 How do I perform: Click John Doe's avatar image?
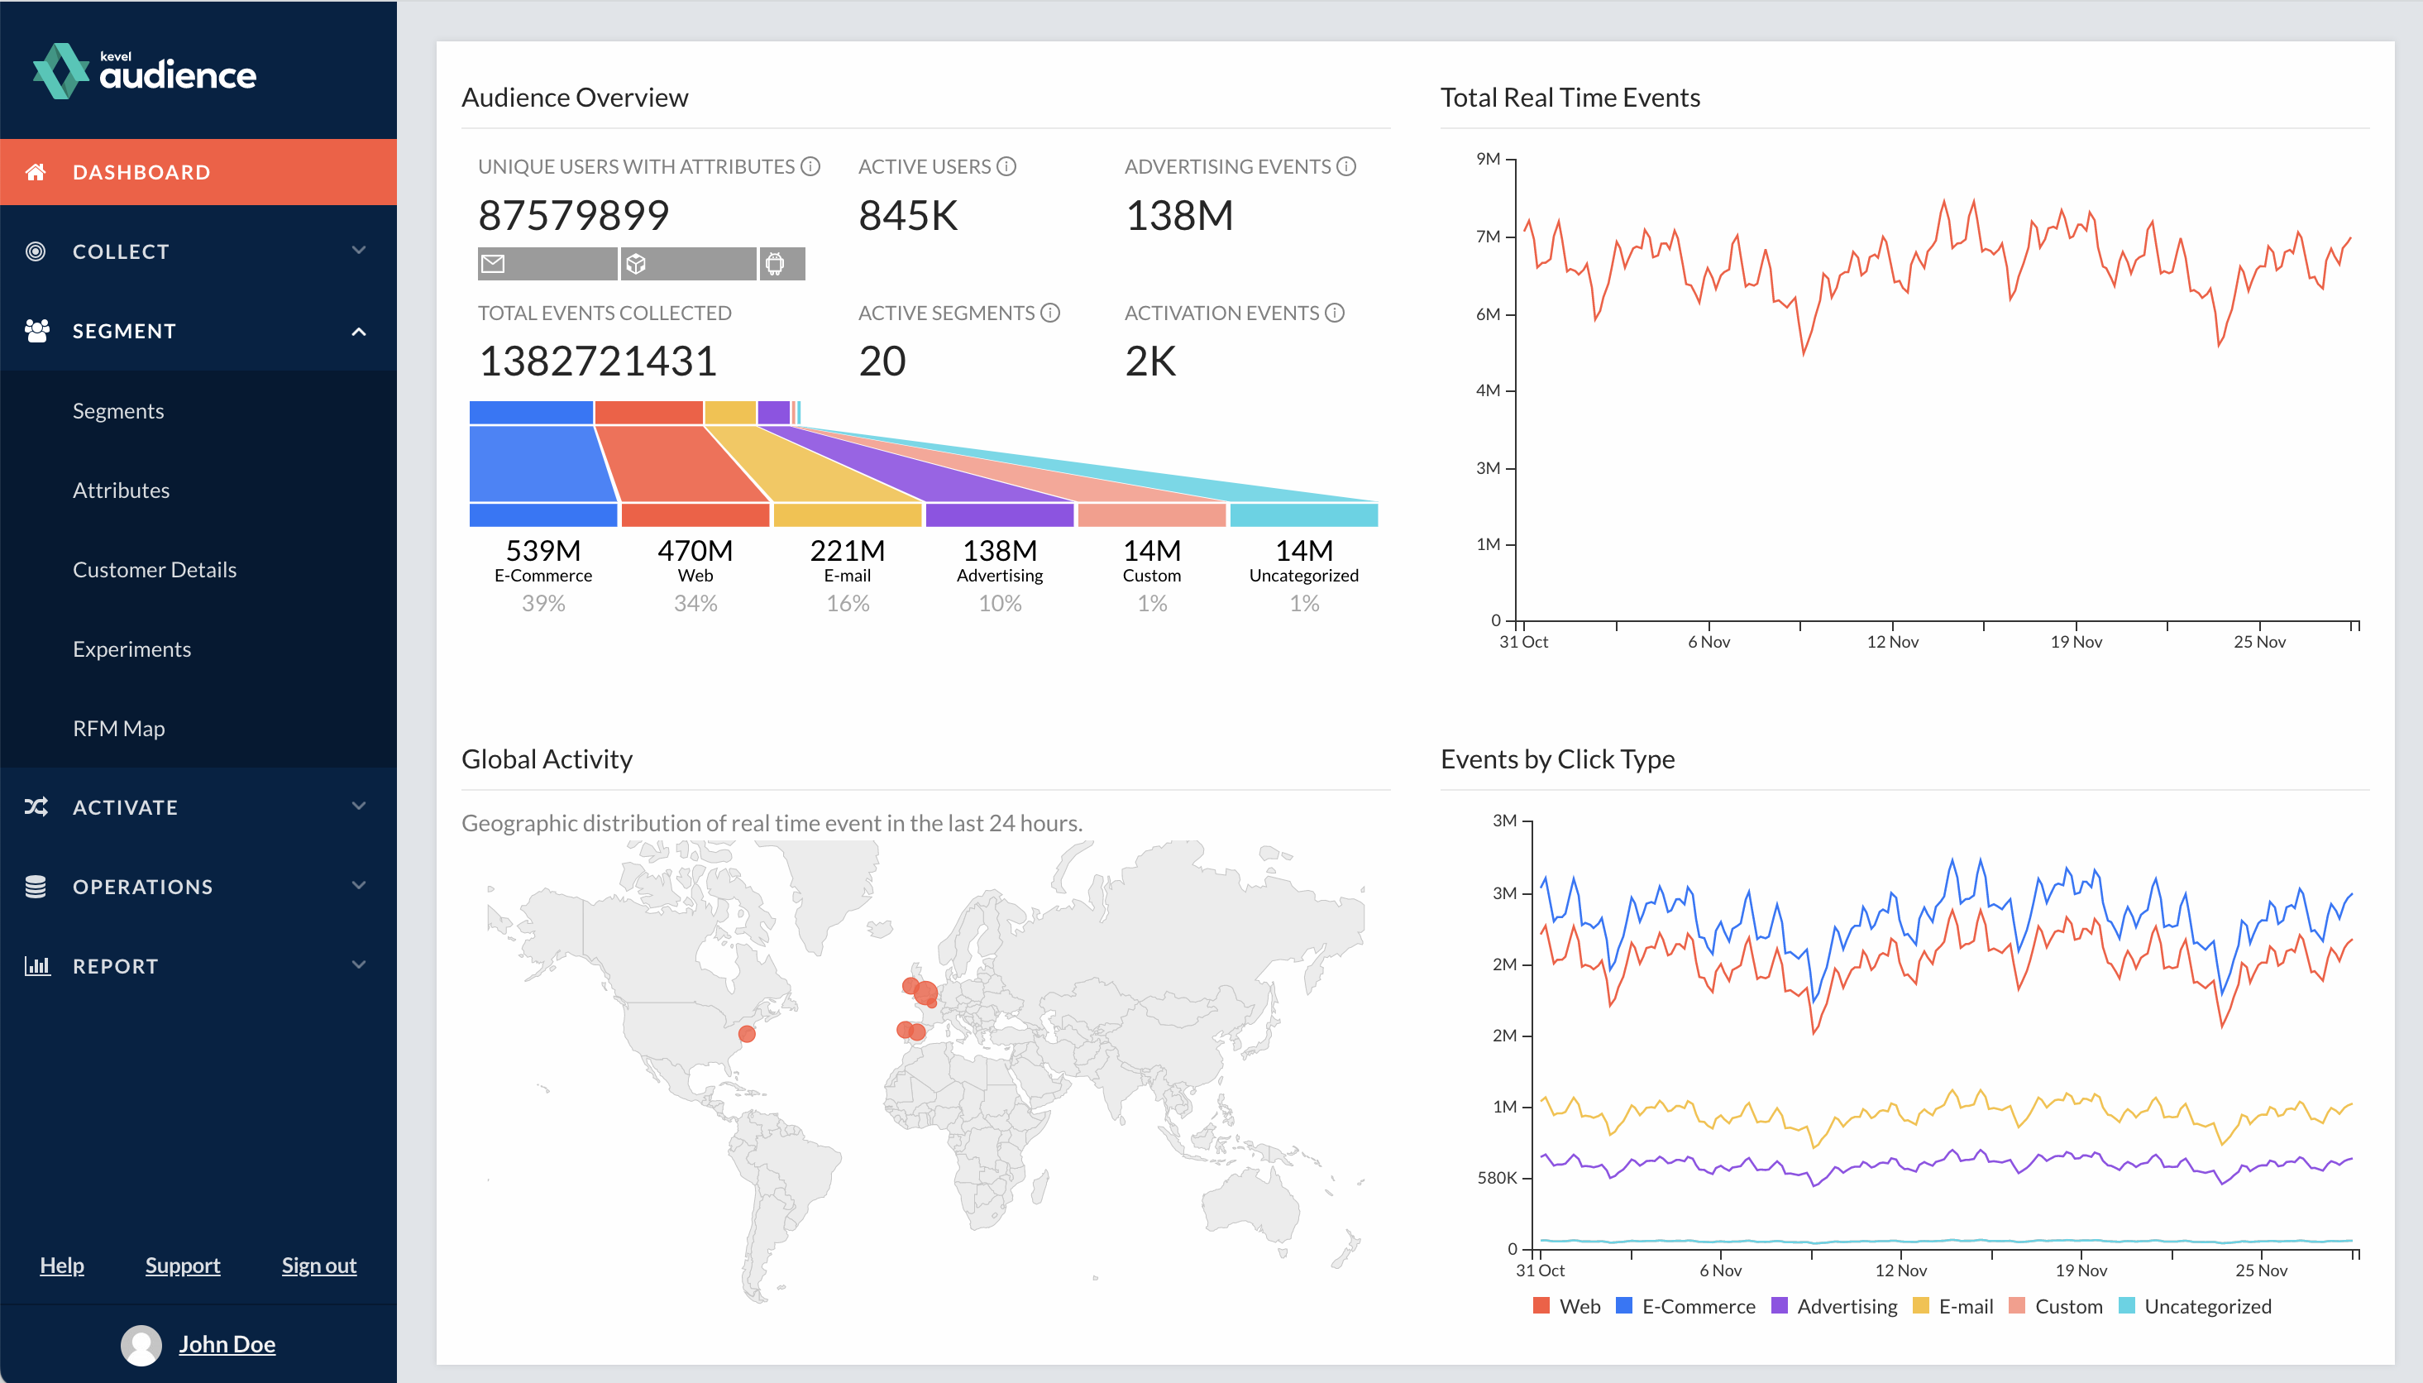pos(141,1345)
